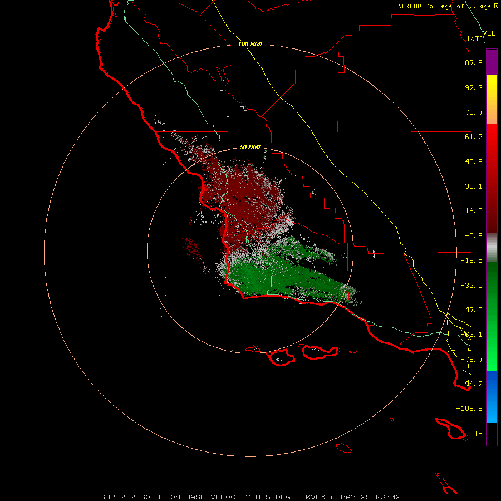Image resolution: width=501 pixels, height=501 pixels.
Task: Click the VEL legend title
Action: coord(489,33)
